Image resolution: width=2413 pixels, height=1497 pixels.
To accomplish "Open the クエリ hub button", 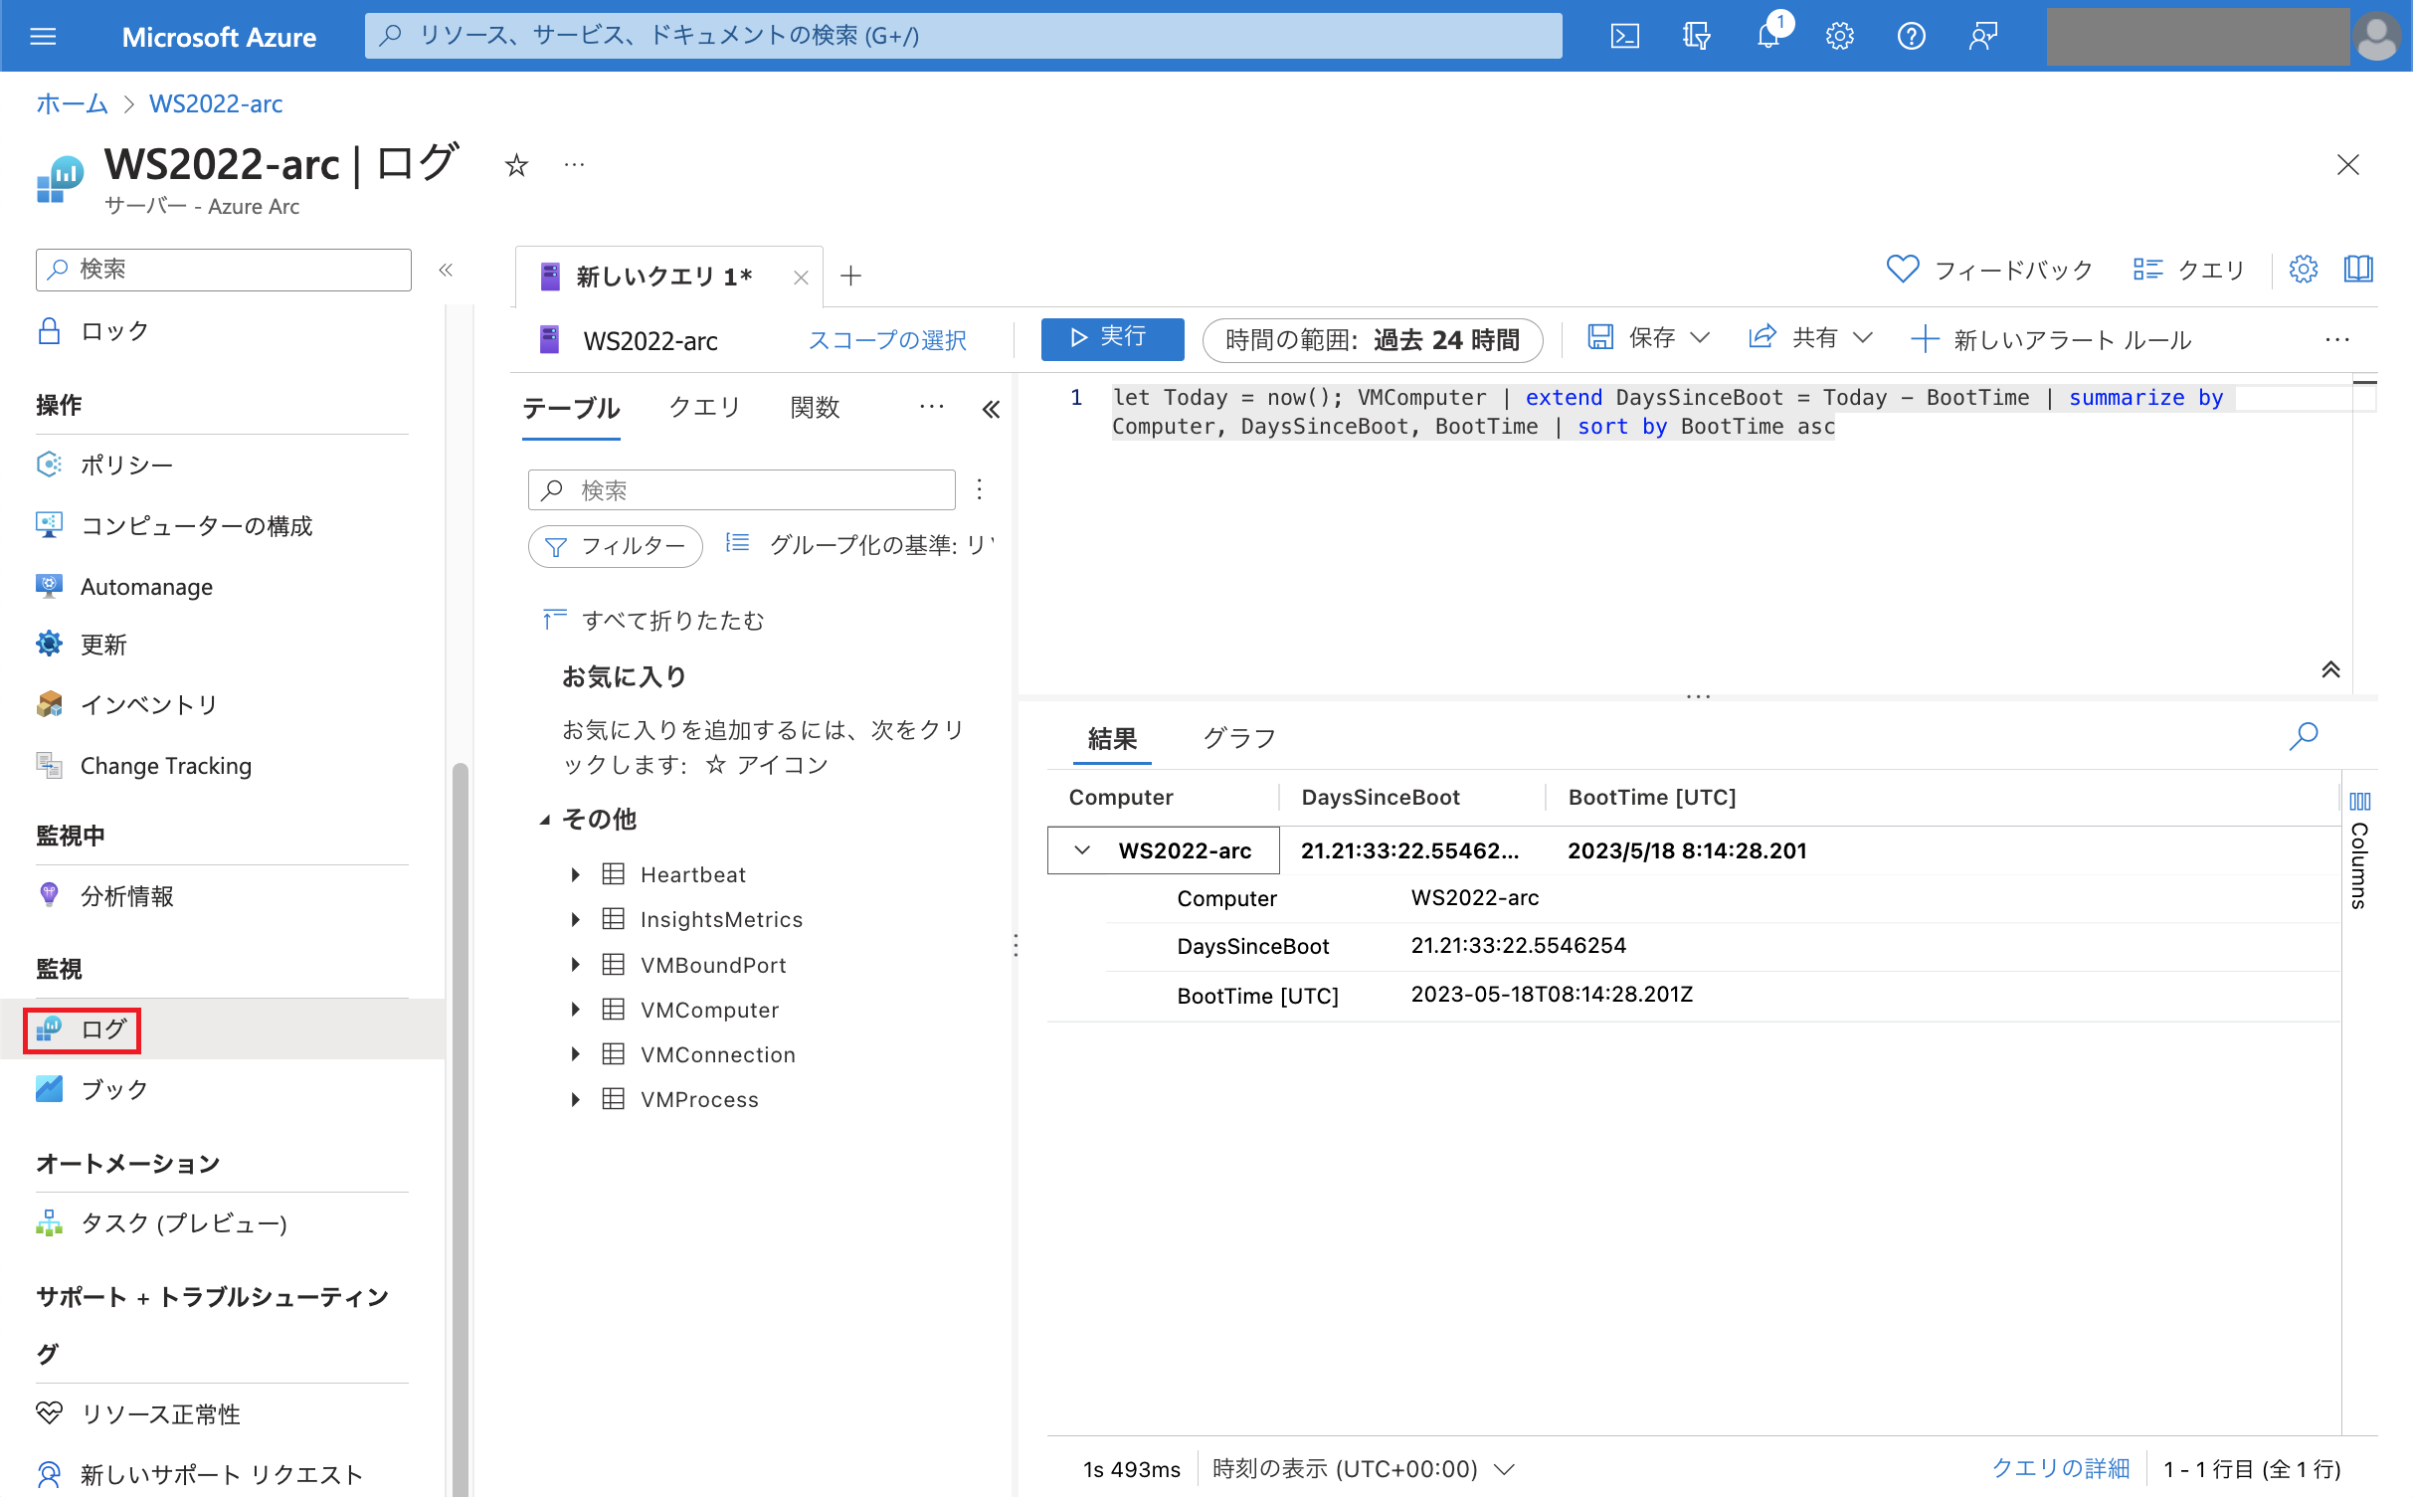I will coord(2189,270).
